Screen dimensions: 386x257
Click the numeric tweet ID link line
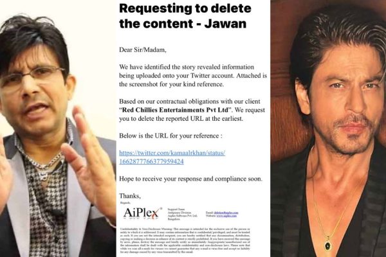coord(151,161)
